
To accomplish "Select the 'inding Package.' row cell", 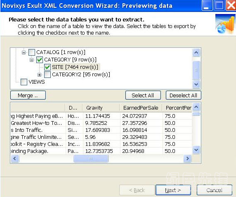I will (x=38, y=151).
